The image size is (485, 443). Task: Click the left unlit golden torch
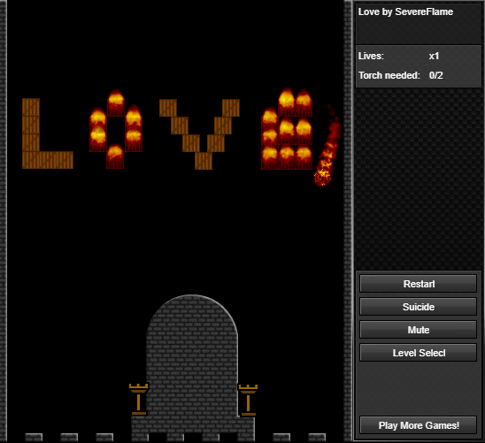tap(139, 399)
